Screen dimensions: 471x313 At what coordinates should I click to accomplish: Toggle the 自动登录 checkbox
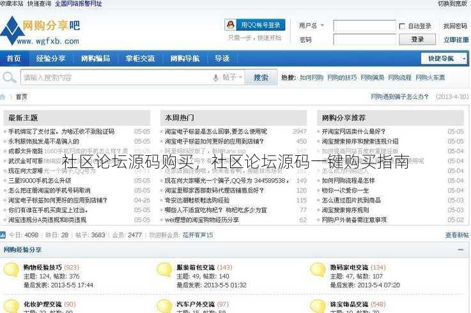pyautogui.click(x=402, y=26)
